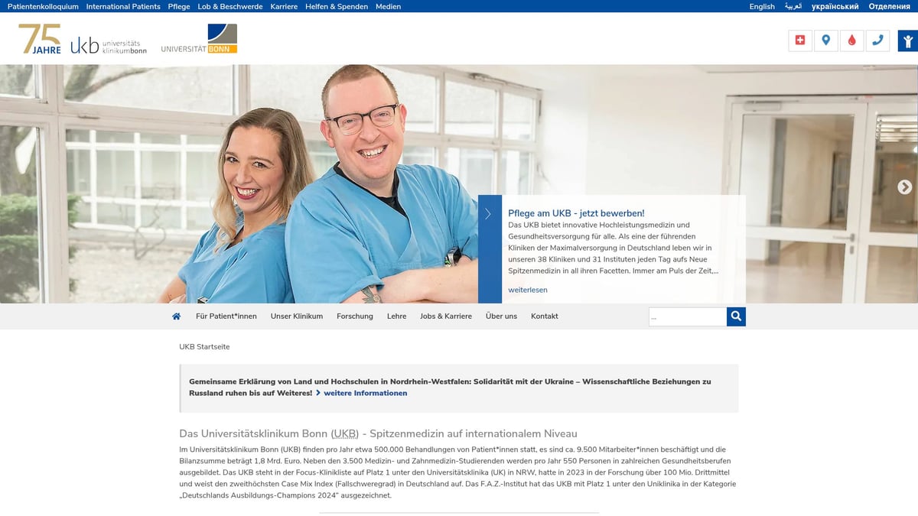Follow the weiterlesen link
Image resolution: width=918 pixels, height=516 pixels.
[528, 290]
